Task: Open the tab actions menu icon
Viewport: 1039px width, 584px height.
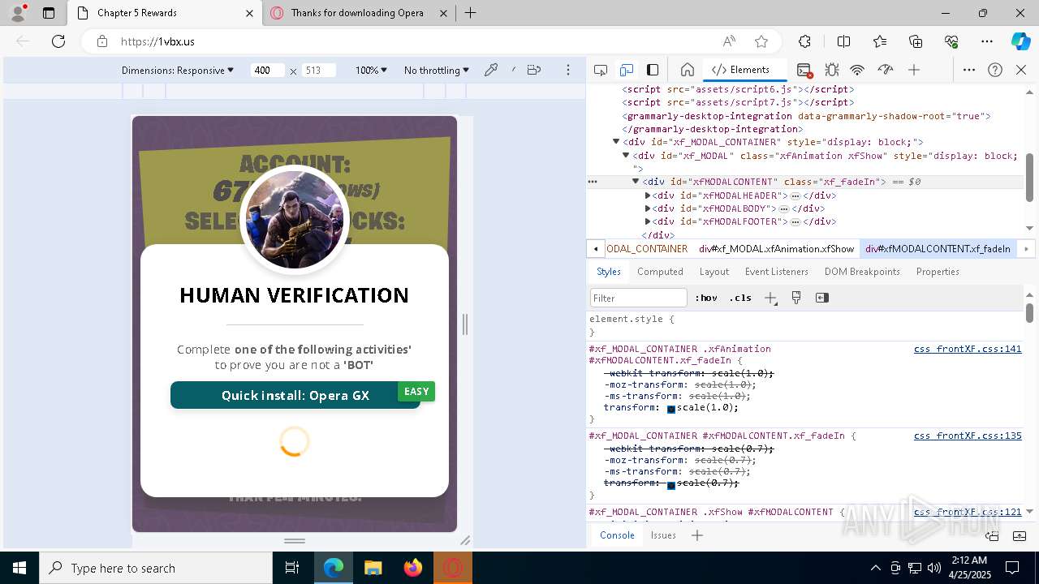Action: pos(49,13)
